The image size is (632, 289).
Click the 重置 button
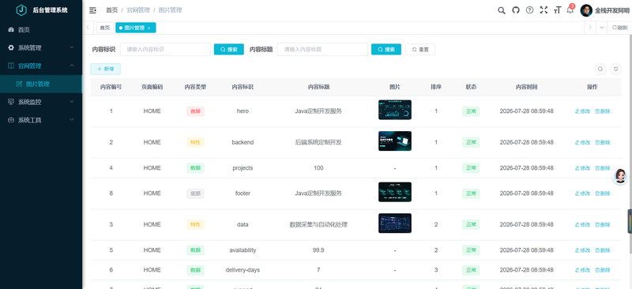click(420, 49)
